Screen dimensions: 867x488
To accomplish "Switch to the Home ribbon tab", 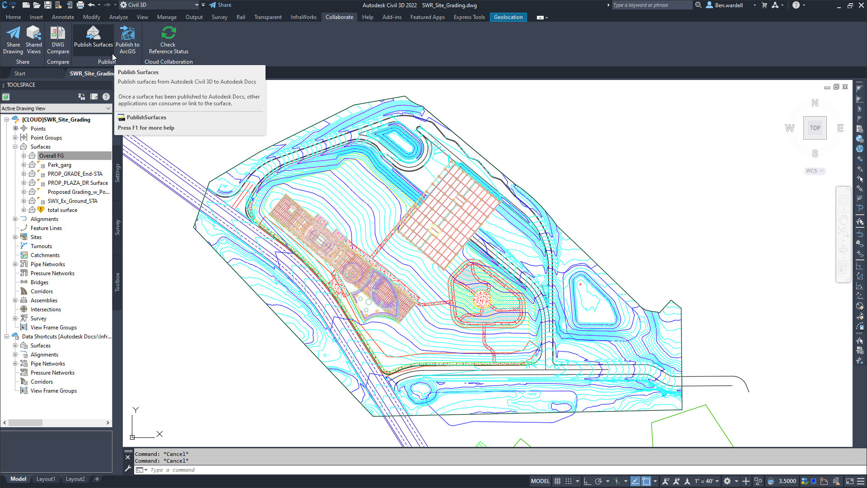I will click(13, 17).
